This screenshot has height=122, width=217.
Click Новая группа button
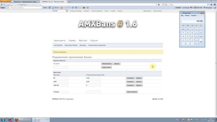[106, 67]
